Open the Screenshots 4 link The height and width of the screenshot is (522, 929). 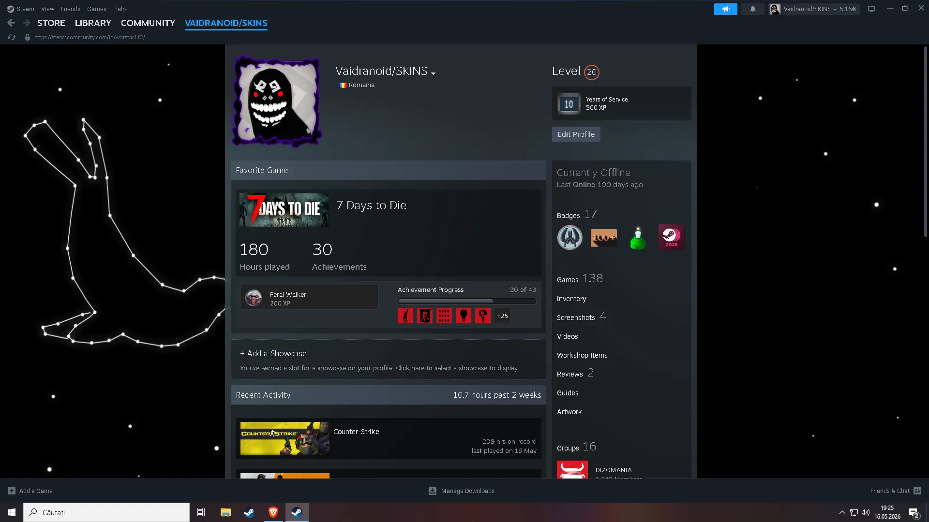click(581, 317)
